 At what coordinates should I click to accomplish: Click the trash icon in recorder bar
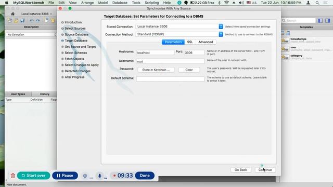pos(12,176)
